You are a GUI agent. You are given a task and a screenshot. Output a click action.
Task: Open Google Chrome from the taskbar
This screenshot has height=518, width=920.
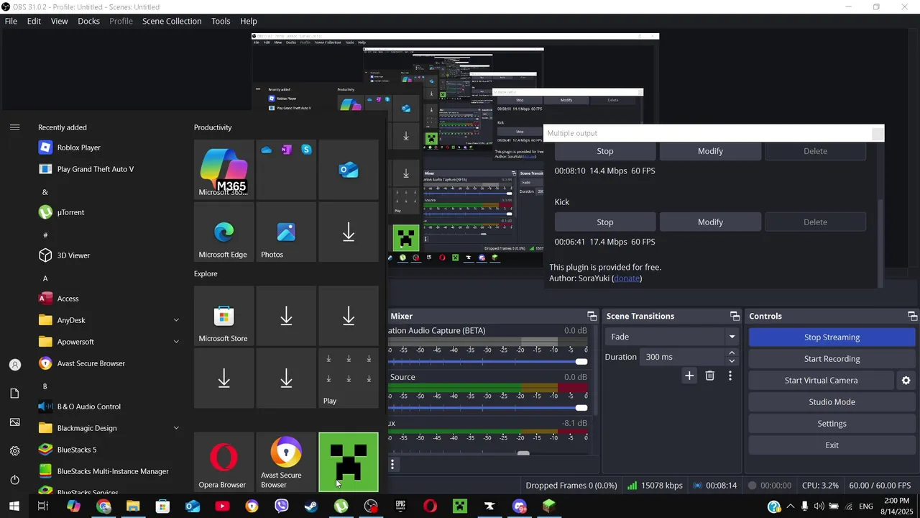[x=103, y=506]
